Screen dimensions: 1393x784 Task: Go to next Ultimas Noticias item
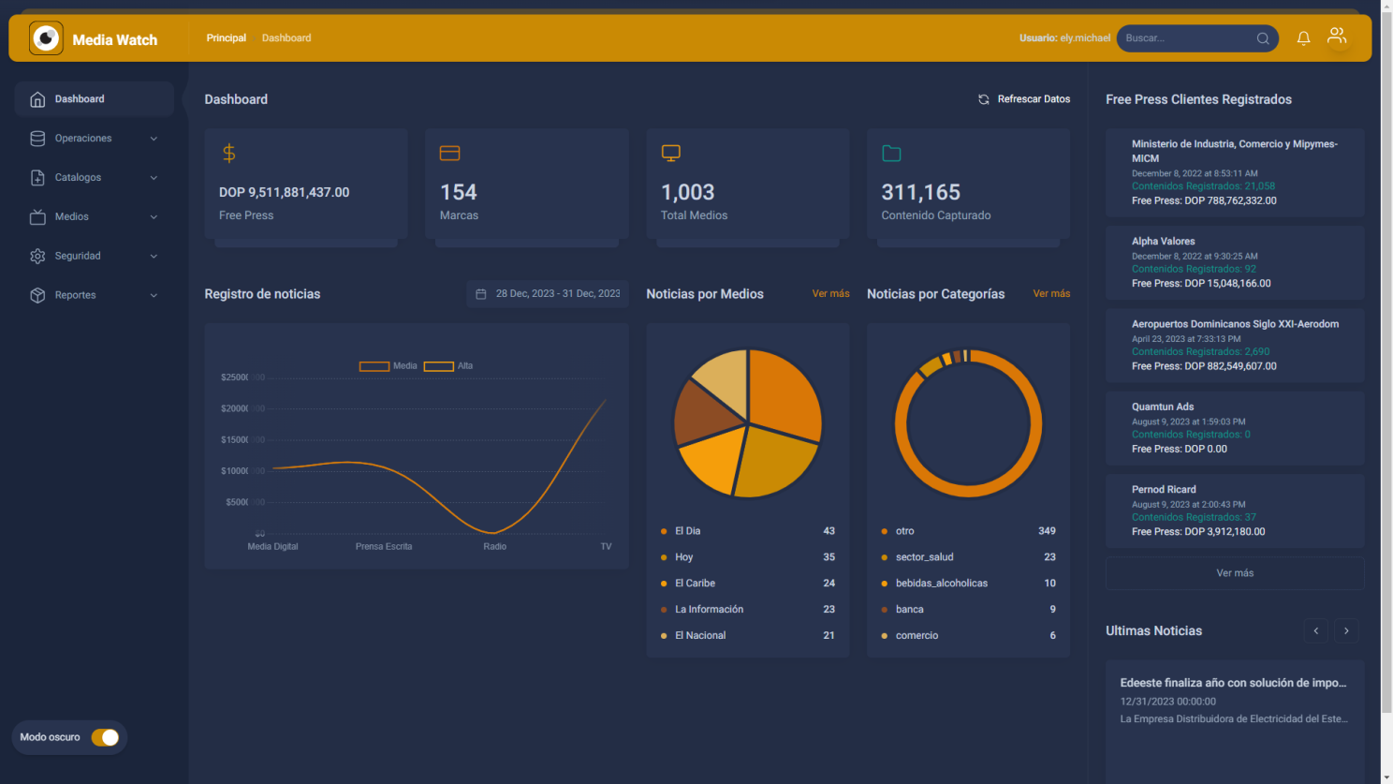[x=1346, y=630]
